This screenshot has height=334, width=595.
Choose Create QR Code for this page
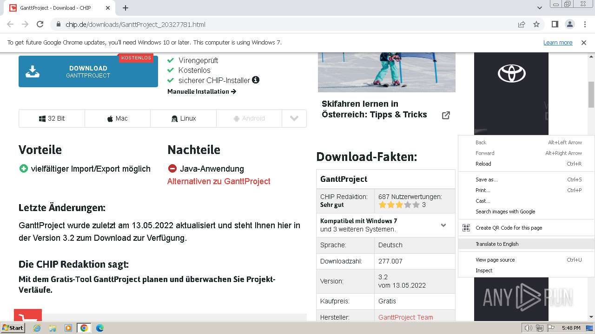tap(526, 228)
